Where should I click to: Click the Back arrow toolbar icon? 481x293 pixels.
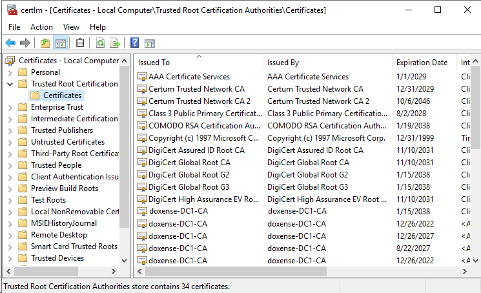[x=10, y=43]
